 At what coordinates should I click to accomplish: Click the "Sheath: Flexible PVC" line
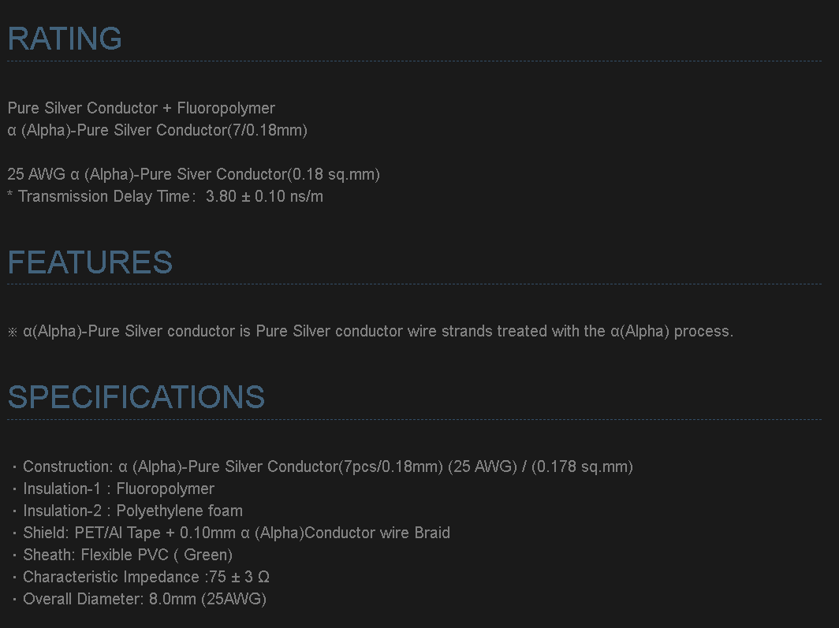128,555
